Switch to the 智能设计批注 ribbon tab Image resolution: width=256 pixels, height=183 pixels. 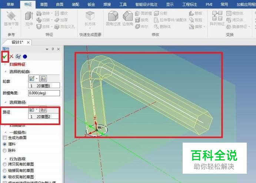tap(146, 4)
